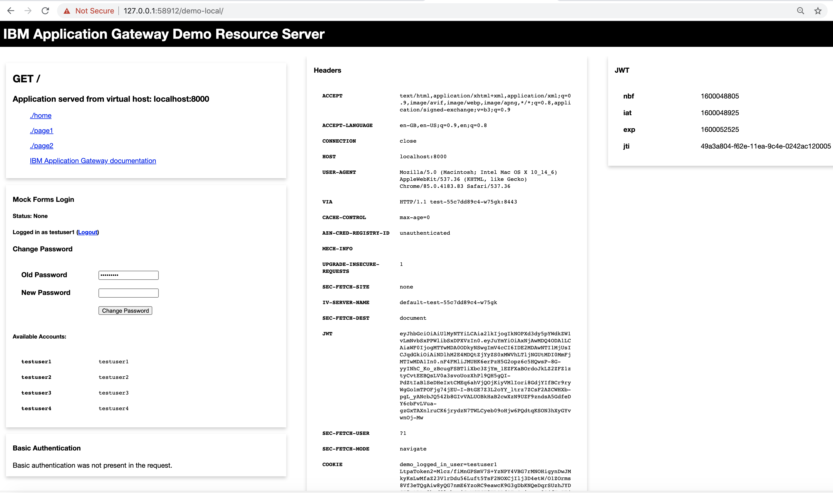Open the ./home link
The height and width of the screenshot is (493, 833).
[41, 116]
